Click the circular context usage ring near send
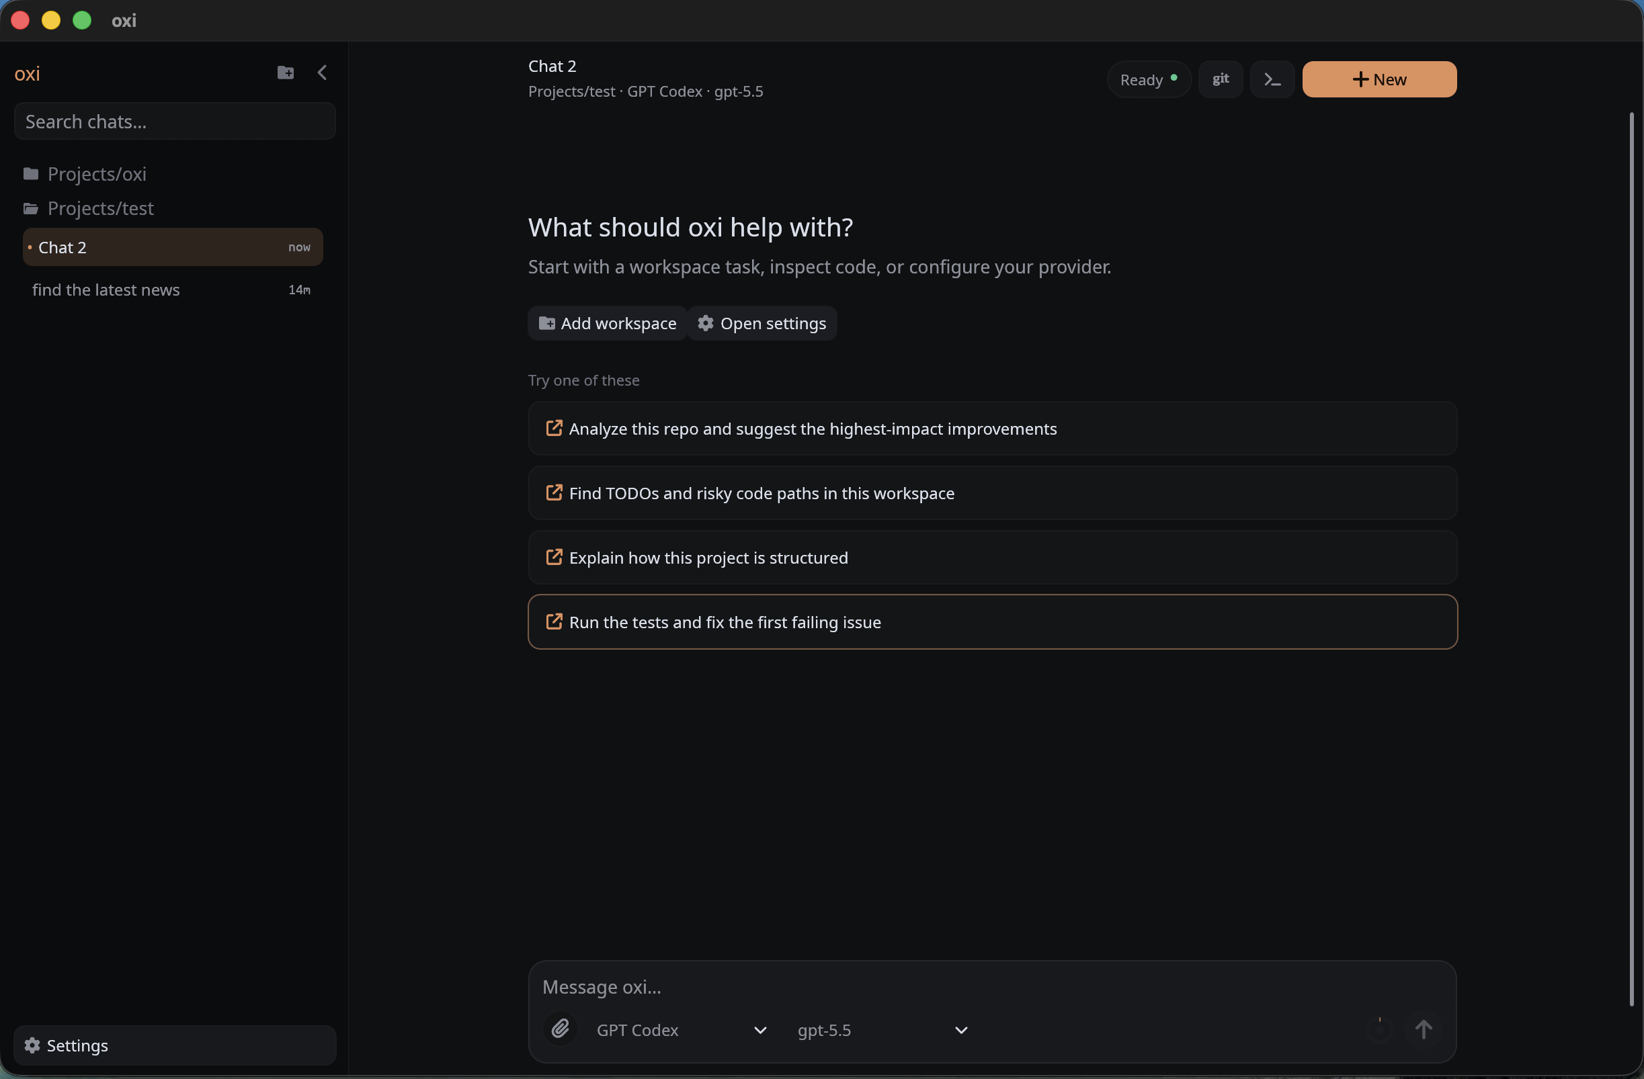Viewport: 1644px width, 1079px height. (1379, 1029)
